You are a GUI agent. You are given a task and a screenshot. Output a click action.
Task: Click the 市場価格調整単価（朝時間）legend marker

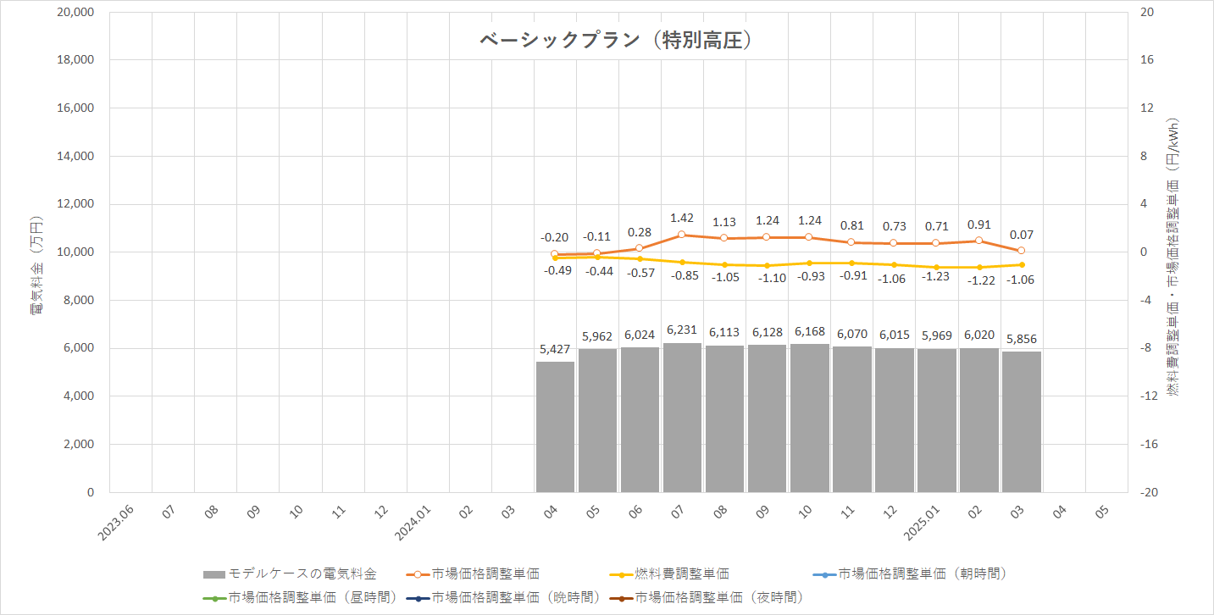826,573
